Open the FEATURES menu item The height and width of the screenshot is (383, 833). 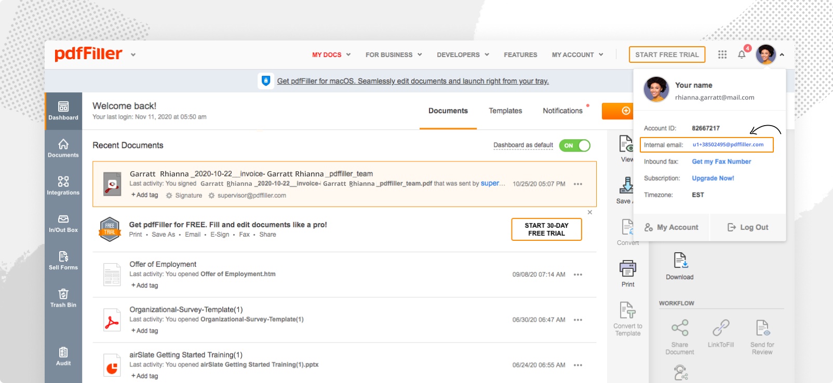point(520,54)
